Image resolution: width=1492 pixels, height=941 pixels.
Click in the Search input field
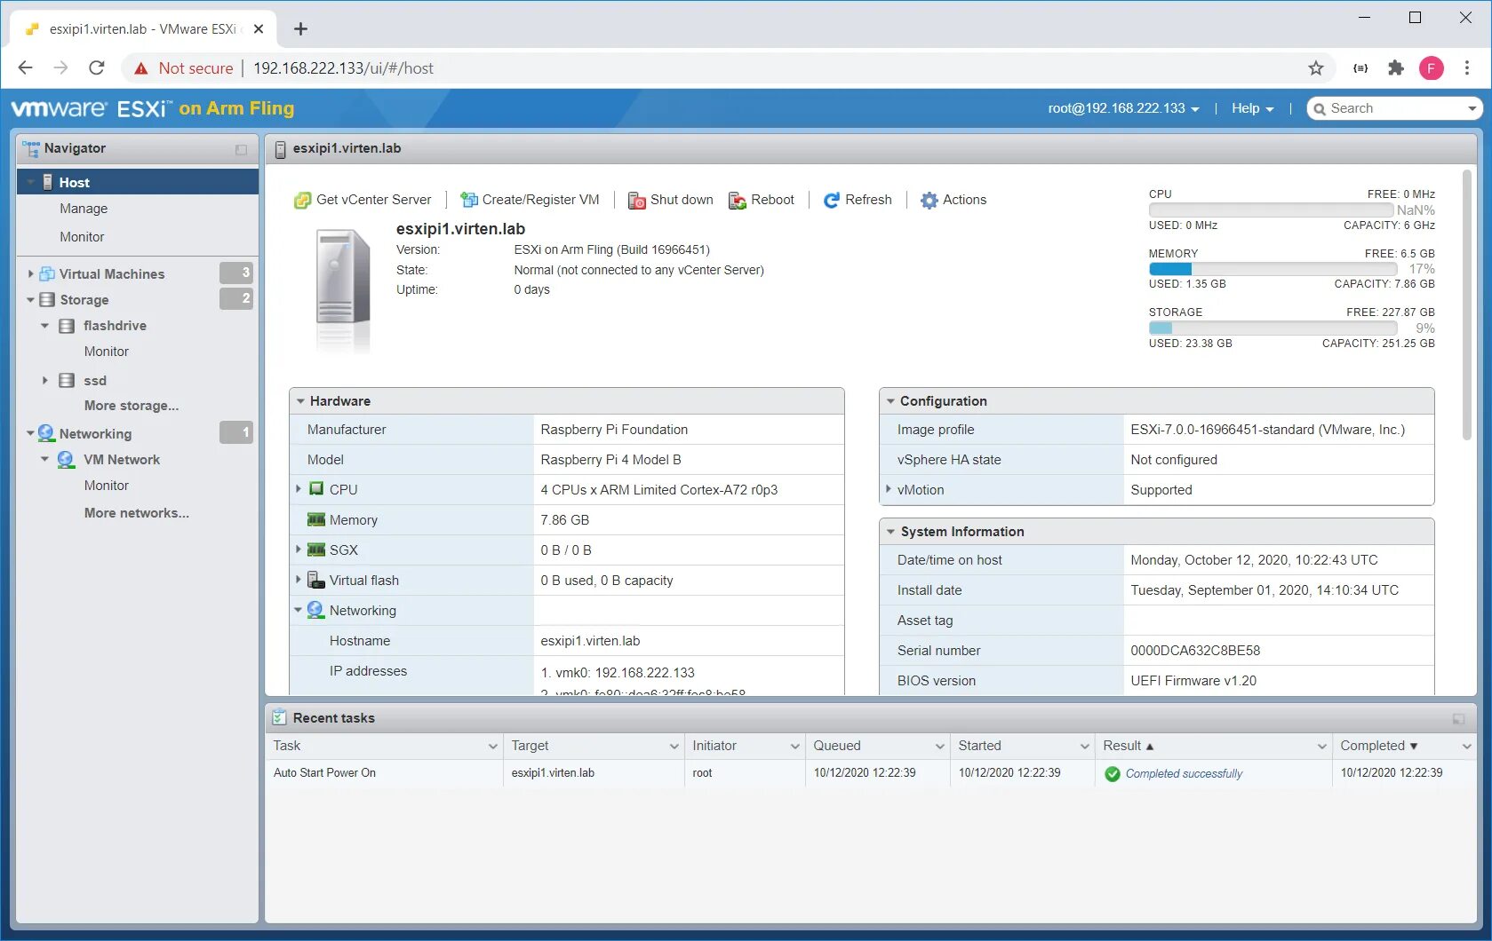pos(1393,108)
